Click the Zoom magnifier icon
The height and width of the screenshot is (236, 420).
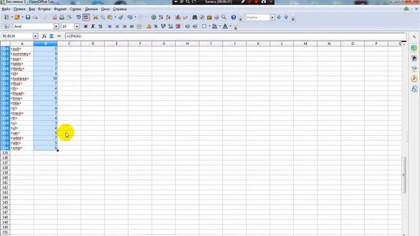coord(224,18)
